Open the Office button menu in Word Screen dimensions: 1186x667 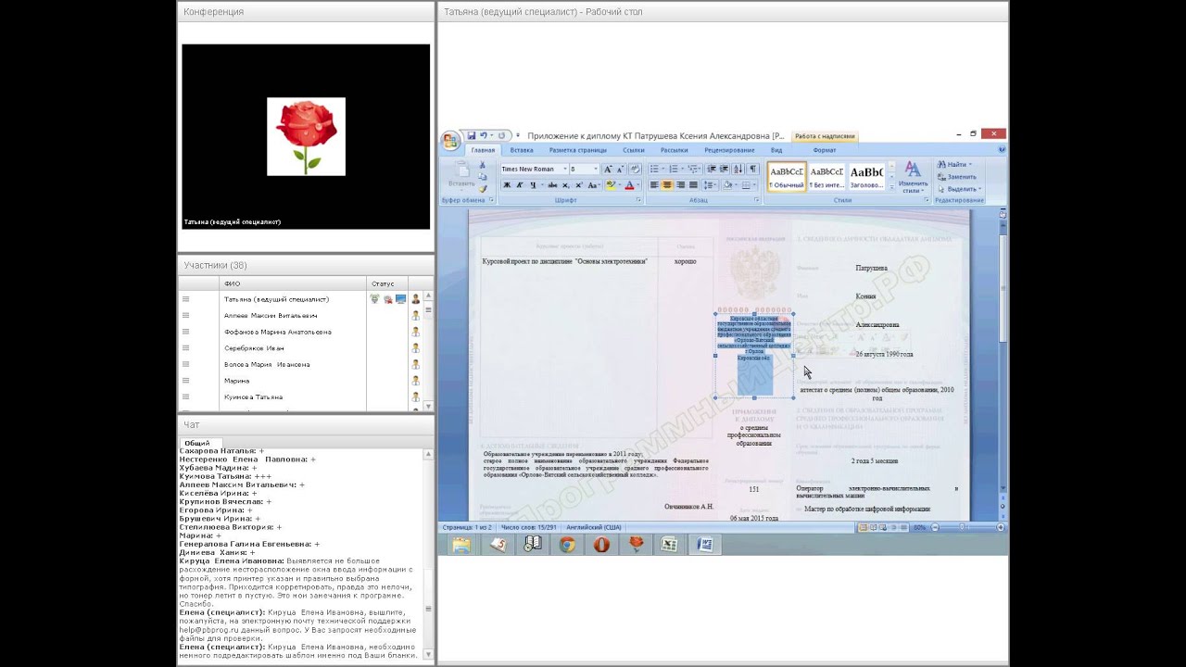450,141
